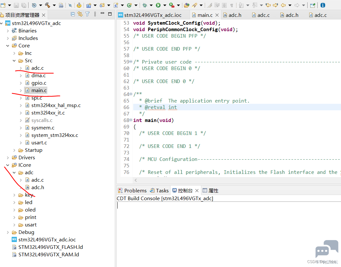
Task: Close the main.c editor tab
Action: click(x=217, y=15)
